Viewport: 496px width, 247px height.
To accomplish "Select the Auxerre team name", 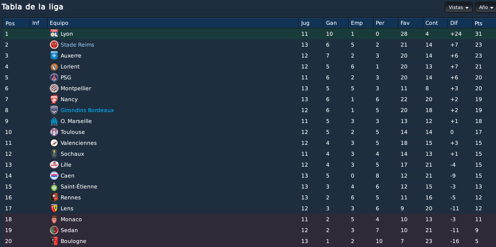I will (x=71, y=56).
